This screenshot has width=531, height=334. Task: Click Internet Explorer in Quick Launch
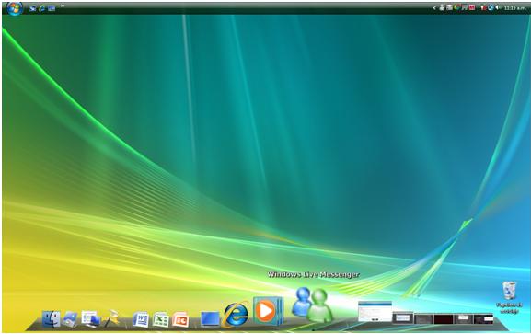pyautogui.click(x=42, y=8)
